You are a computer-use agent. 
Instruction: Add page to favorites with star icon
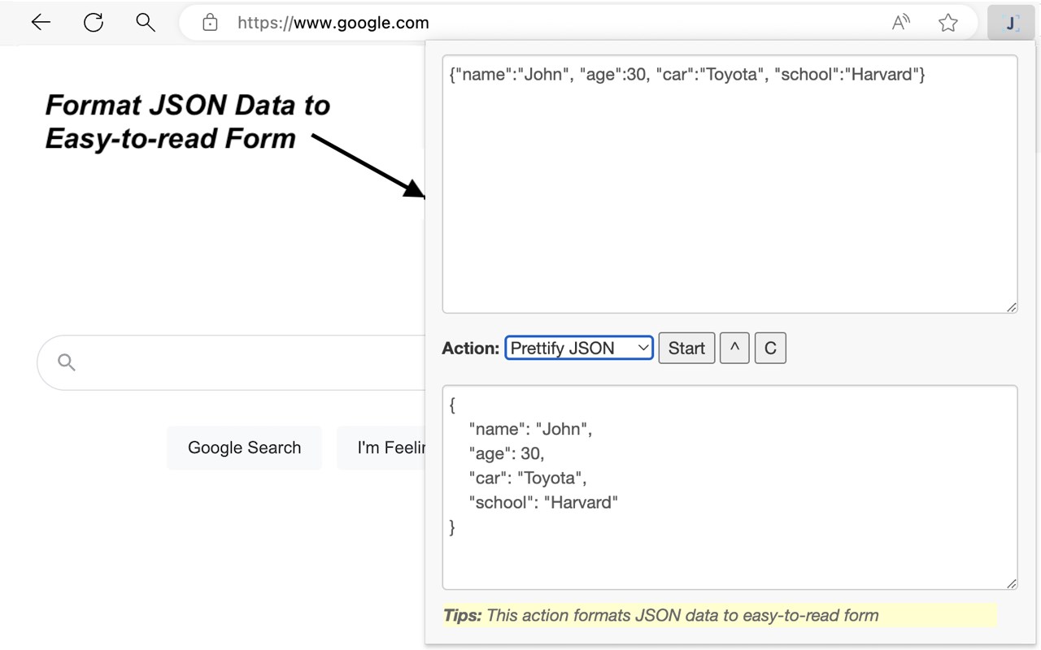point(947,23)
